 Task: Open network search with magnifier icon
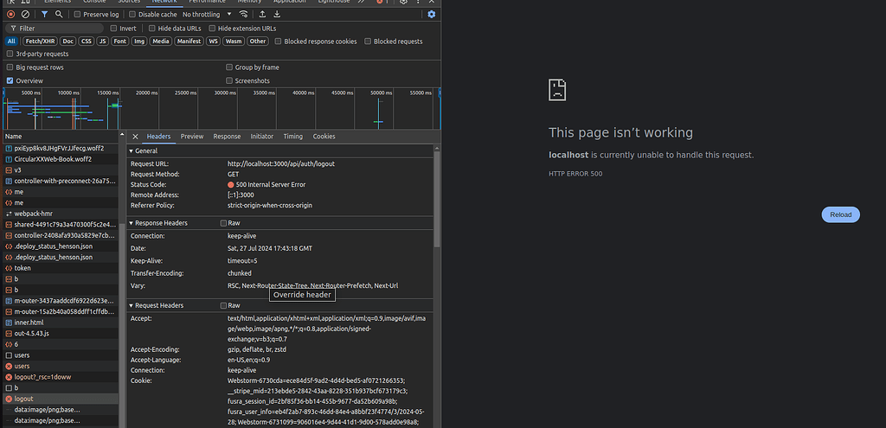coord(59,15)
